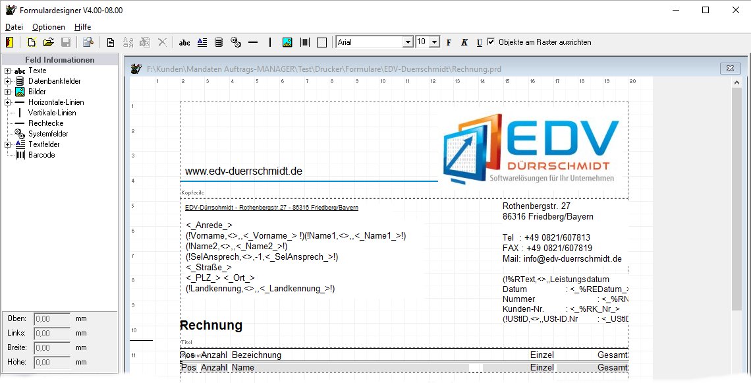The width and height of the screenshot is (751, 383).
Task: Open the Arial font dropdown
Action: click(408, 42)
